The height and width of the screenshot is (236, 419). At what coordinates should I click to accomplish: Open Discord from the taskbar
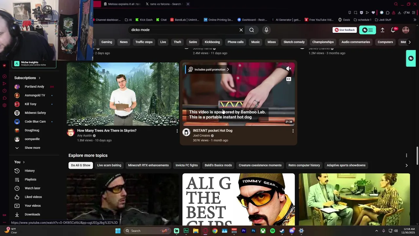click(292, 231)
